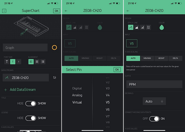Image resolution: width=185 pixels, height=132 pixels.
Task: Tap dimmed bar style icon in middle screen
Action: pyautogui.click(x=81, y=27)
